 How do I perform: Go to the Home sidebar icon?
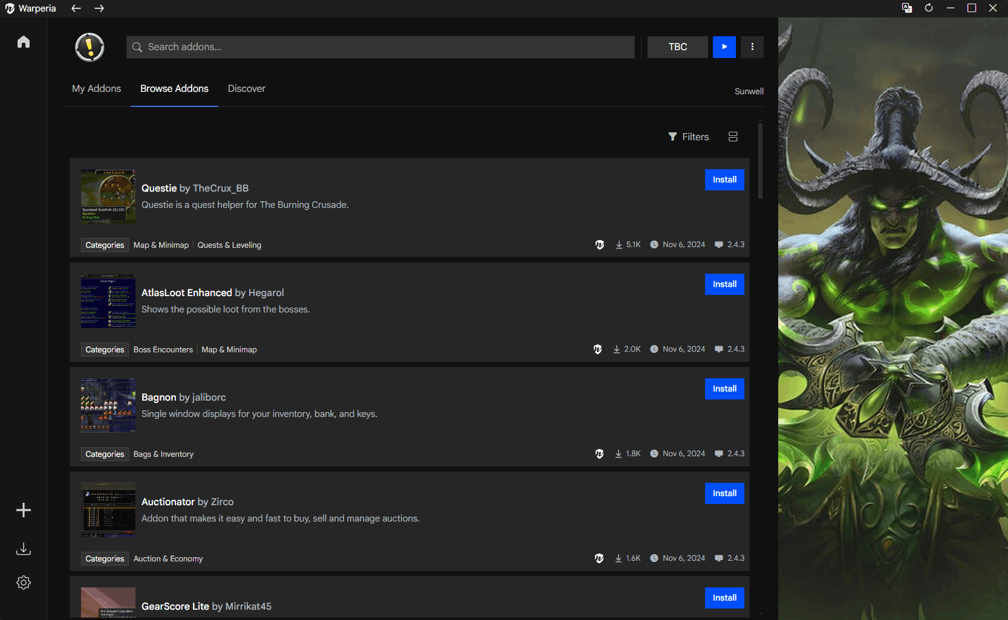[x=24, y=42]
